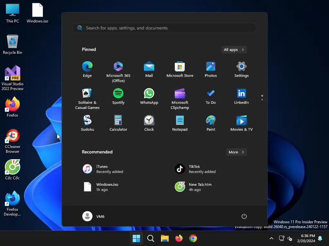Open Microsoft Store from pinned apps

click(x=180, y=70)
